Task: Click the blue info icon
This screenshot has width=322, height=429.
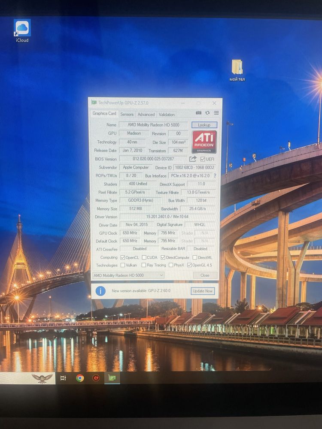Action: [100, 291]
